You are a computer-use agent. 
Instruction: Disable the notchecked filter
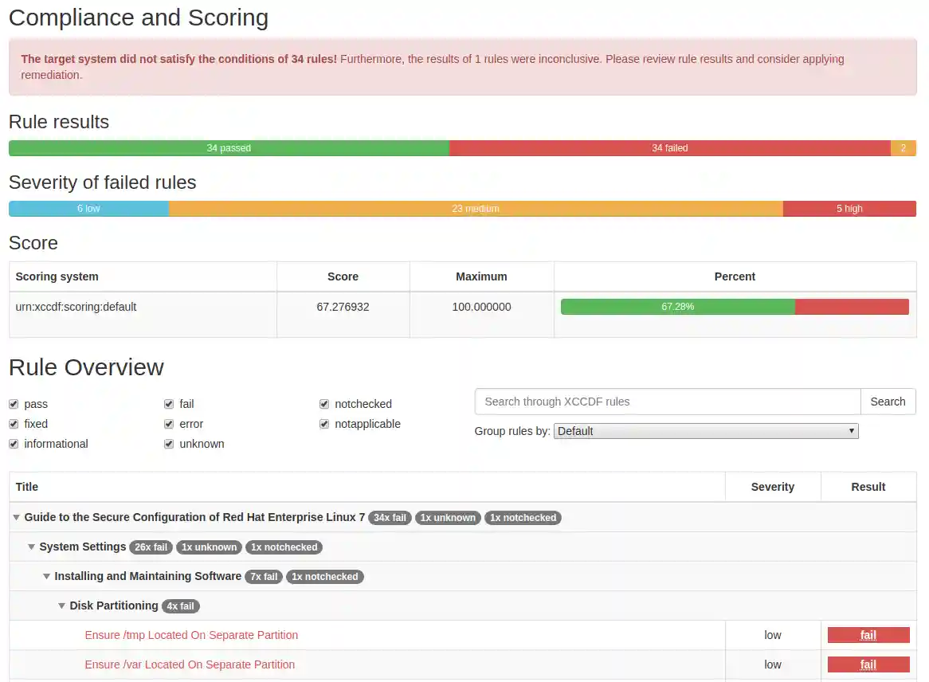[324, 404]
